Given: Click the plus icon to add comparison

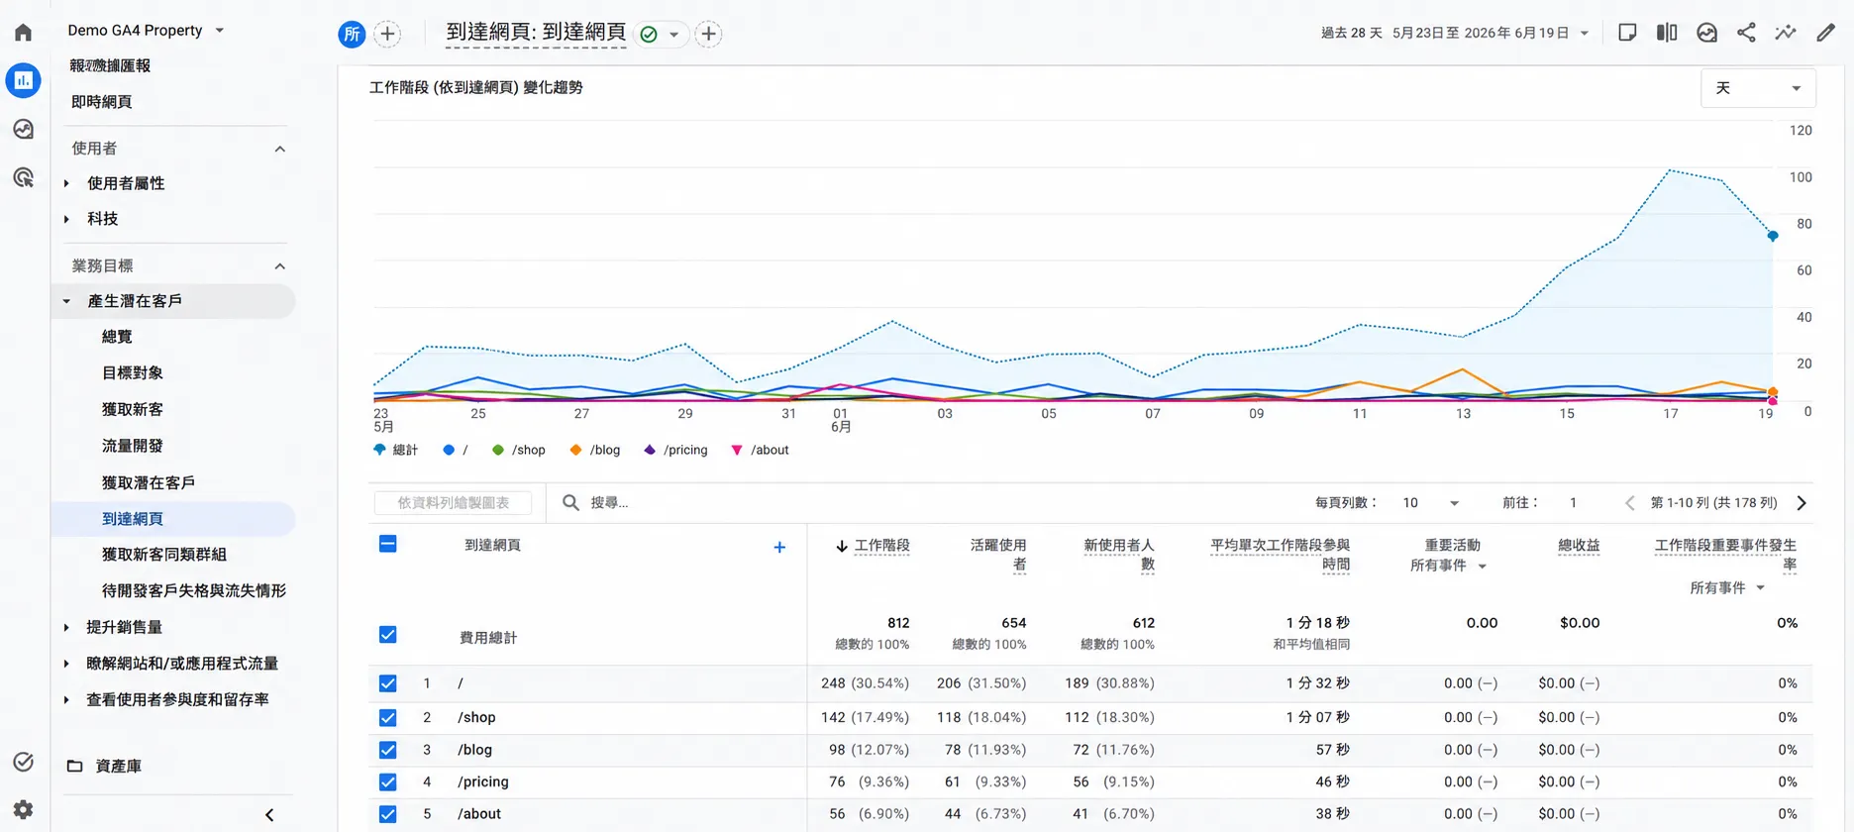Looking at the screenshot, I should click(387, 34).
